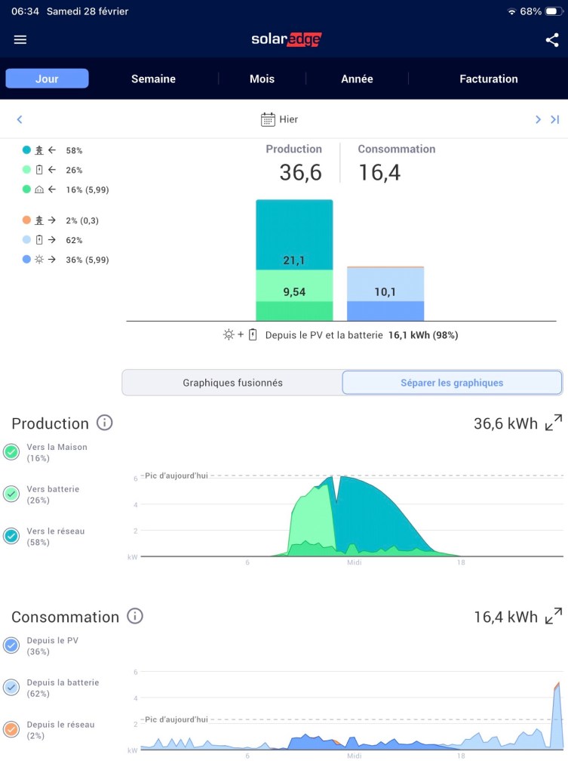This screenshot has width=568, height=773.
Task: Go to previous day chevron
Action: 20,119
